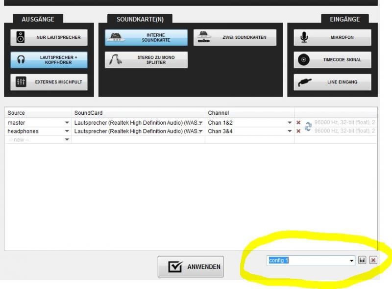Open the new source dropdown

(x=67, y=140)
